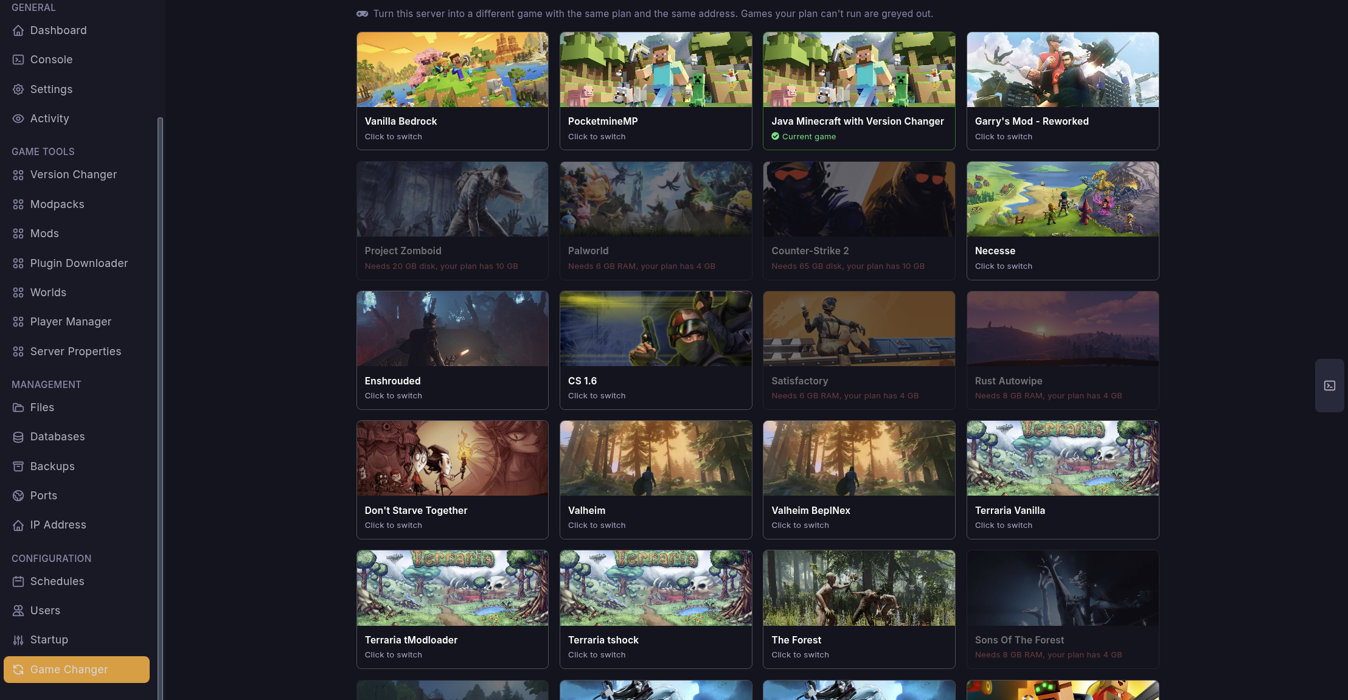Click the Rust Autowipe title text
Viewport: 1348px width, 700px height.
[x=1009, y=381]
